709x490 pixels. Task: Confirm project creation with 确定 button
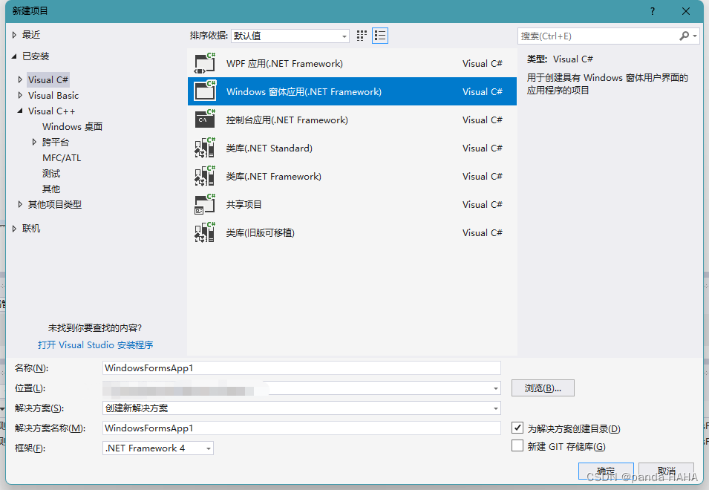(605, 471)
